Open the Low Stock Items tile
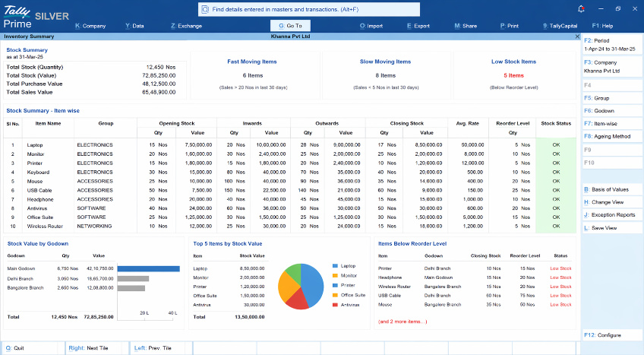644x355 pixels. tap(514, 75)
